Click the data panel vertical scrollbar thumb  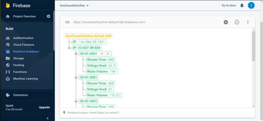pyautogui.click(x=254, y=46)
